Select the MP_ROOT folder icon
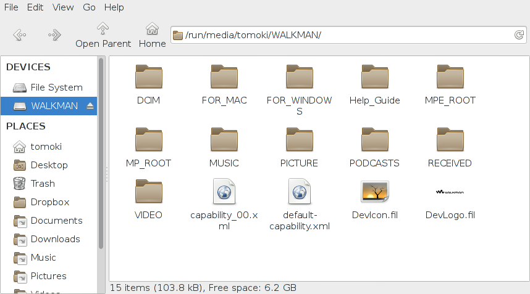The image size is (530, 294). pos(149,139)
